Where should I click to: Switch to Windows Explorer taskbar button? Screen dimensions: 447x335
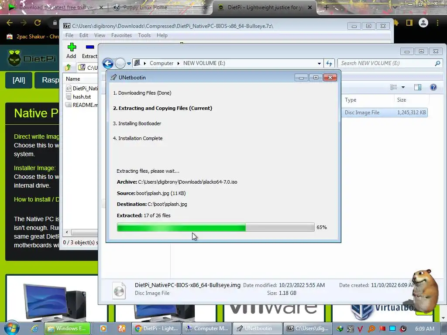[x=67, y=328]
